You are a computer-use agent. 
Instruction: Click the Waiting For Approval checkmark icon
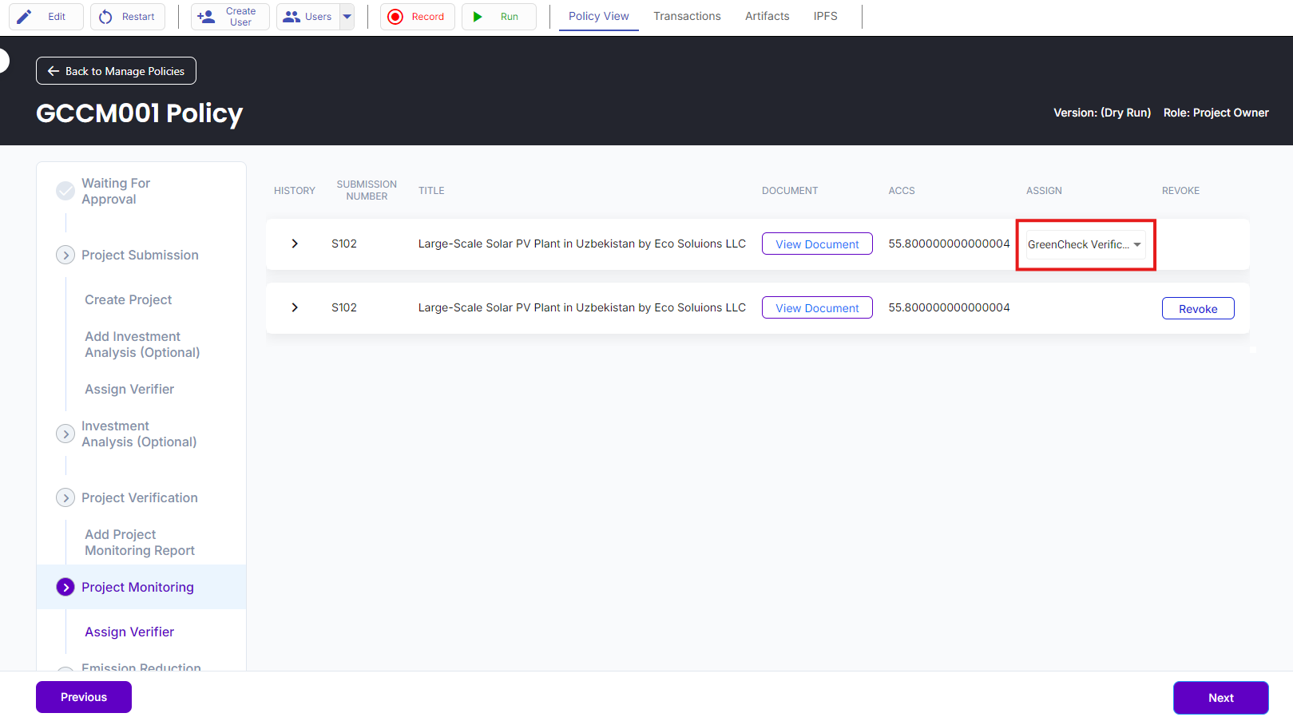click(65, 191)
